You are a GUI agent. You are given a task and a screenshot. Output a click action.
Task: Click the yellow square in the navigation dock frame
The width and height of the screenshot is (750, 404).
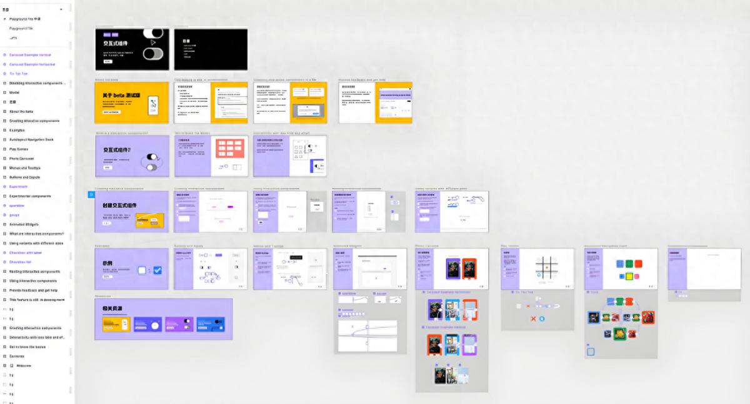point(629,276)
